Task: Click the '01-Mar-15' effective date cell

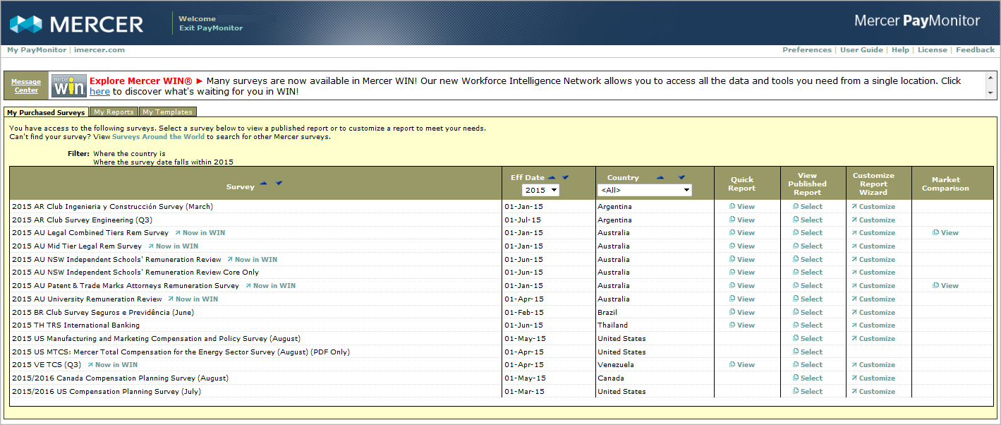Action: click(524, 392)
